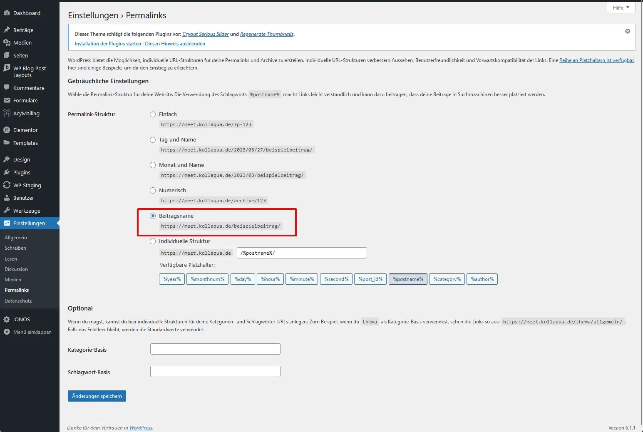Image resolution: width=643 pixels, height=432 pixels.
Task: Click the Kommentare speech bubble icon
Action: click(x=7, y=88)
